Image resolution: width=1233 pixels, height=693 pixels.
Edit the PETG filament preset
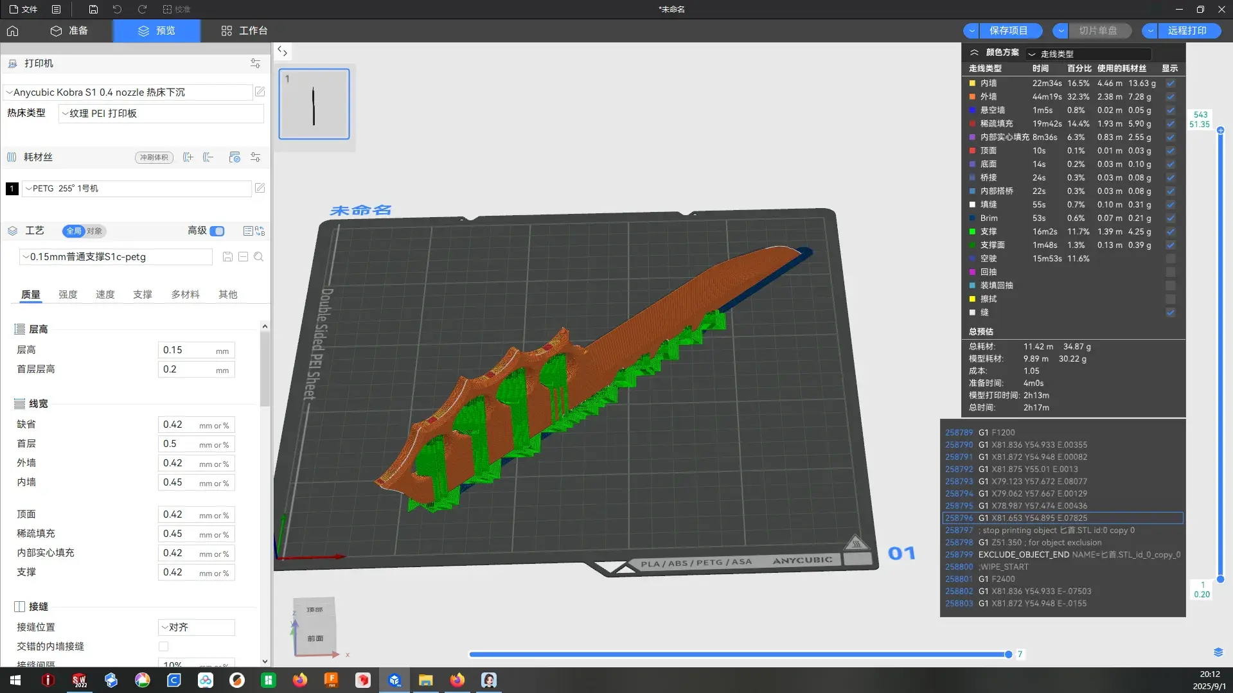coord(260,188)
